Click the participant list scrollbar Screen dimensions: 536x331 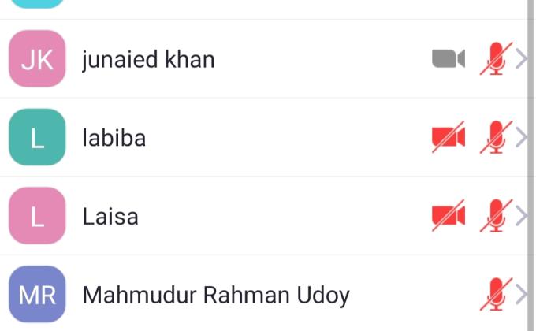tap(530, 158)
